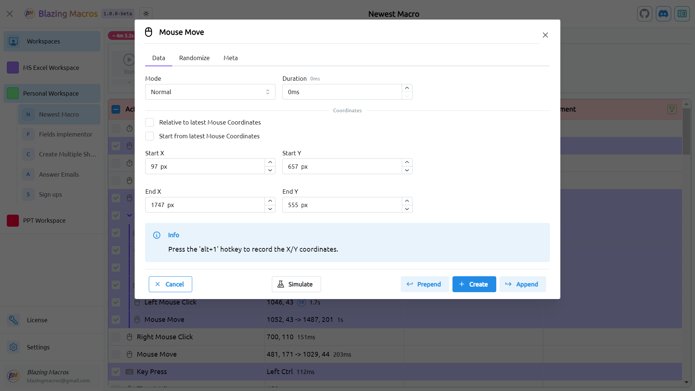This screenshot has height=391, width=695.
Task: Select the Sign ups macro
Action: point(59,194)
